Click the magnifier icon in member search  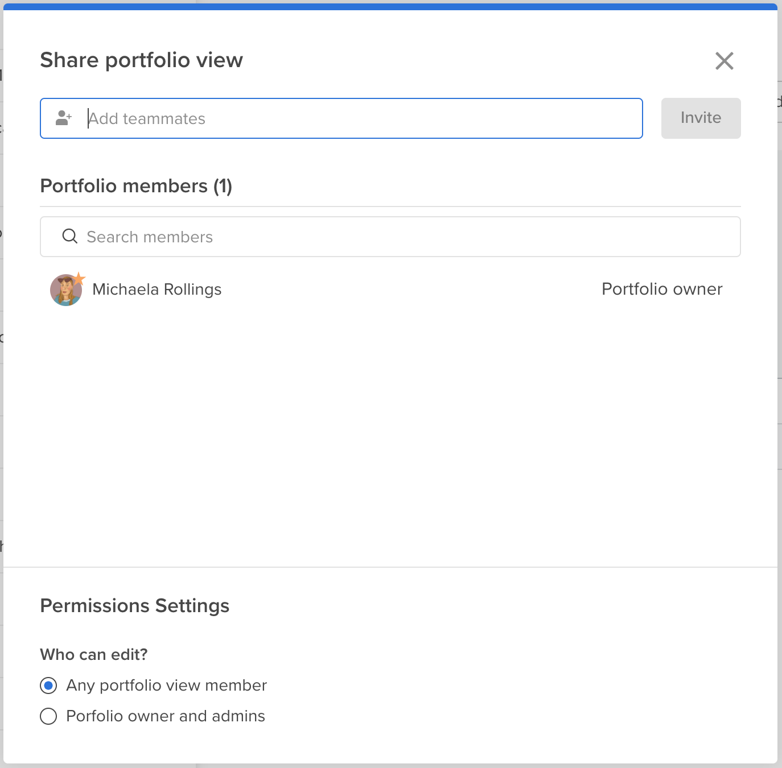tap(69, 236)
